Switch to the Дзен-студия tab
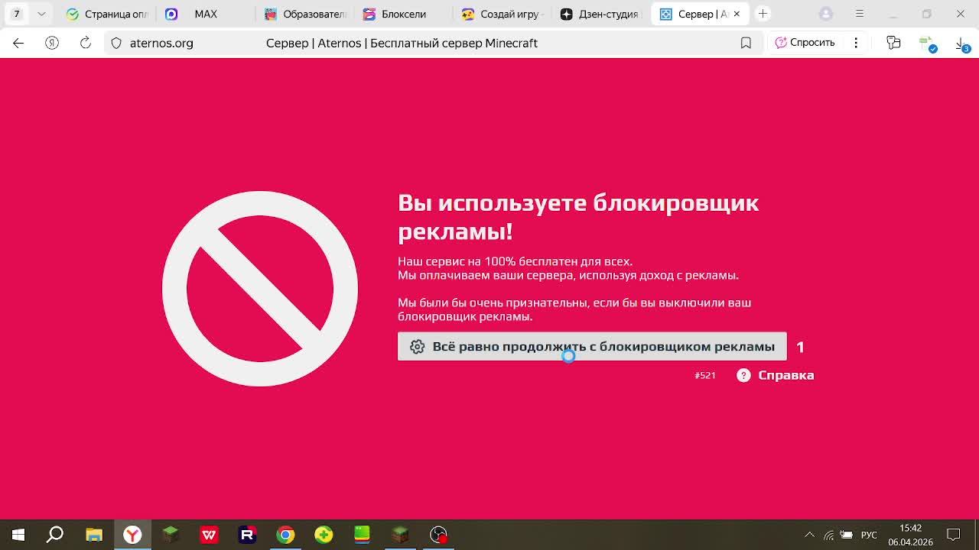 pyautogui.click(x=601, y=14)
